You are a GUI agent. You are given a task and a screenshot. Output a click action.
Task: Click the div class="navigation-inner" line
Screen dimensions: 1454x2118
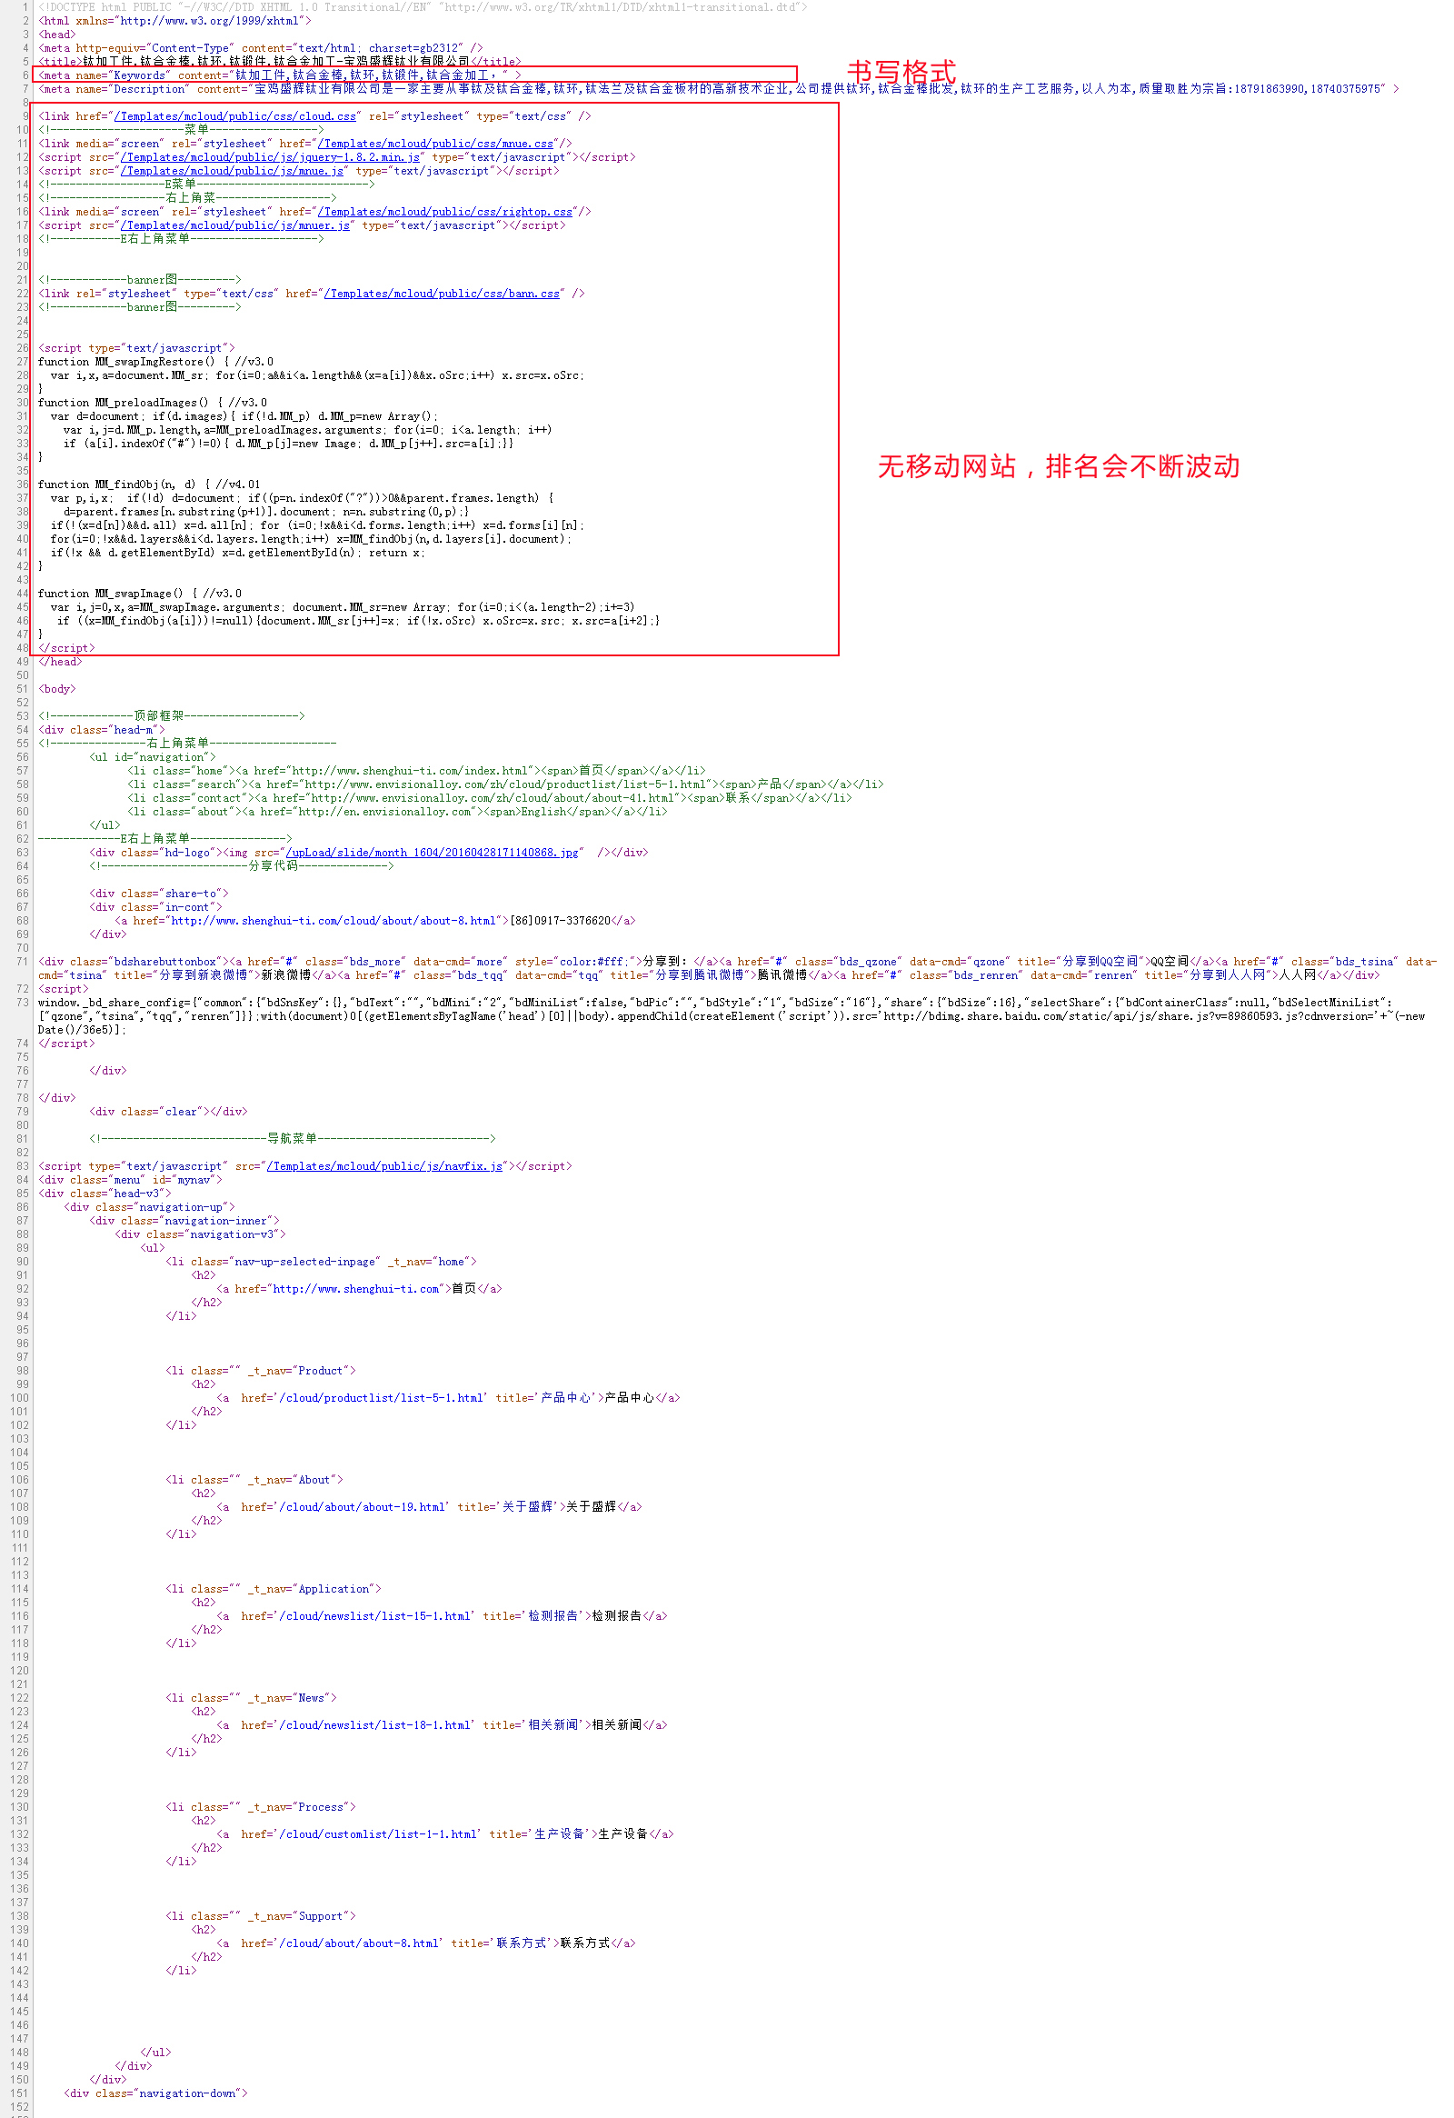pos(185,1221)
